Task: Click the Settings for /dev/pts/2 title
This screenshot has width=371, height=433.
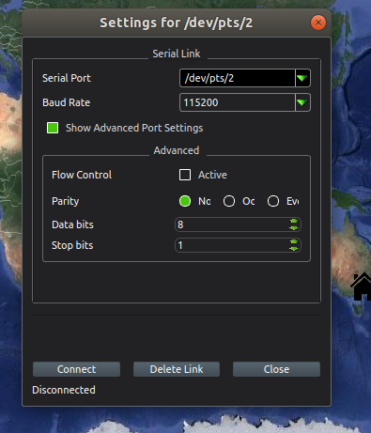Action: pyautogui.click(x=177, y=23)
